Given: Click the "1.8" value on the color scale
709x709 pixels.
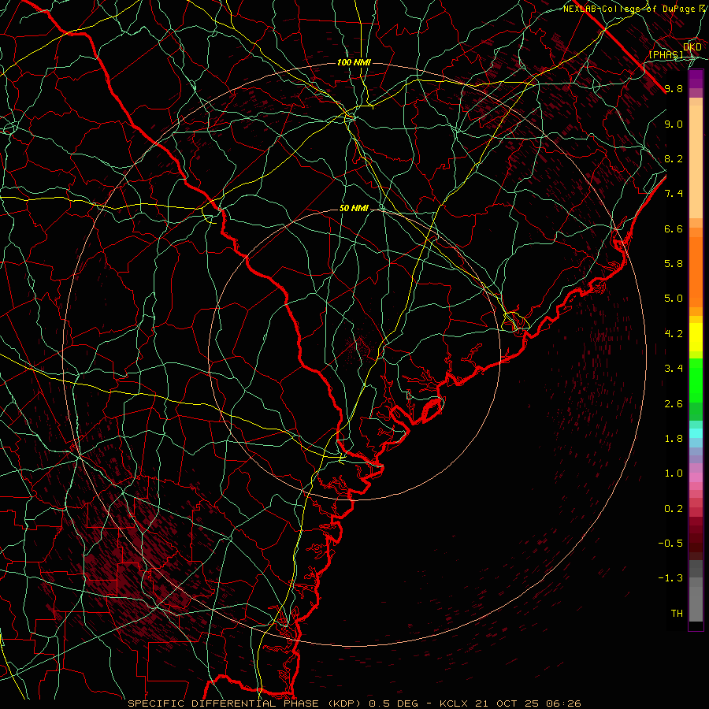Looking at the screenshot, I should coord(674,439).
